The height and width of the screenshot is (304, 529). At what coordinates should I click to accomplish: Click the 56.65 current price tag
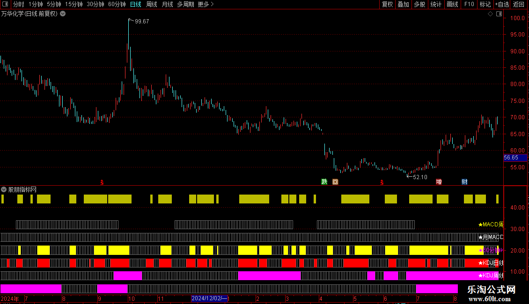[515, 158]
